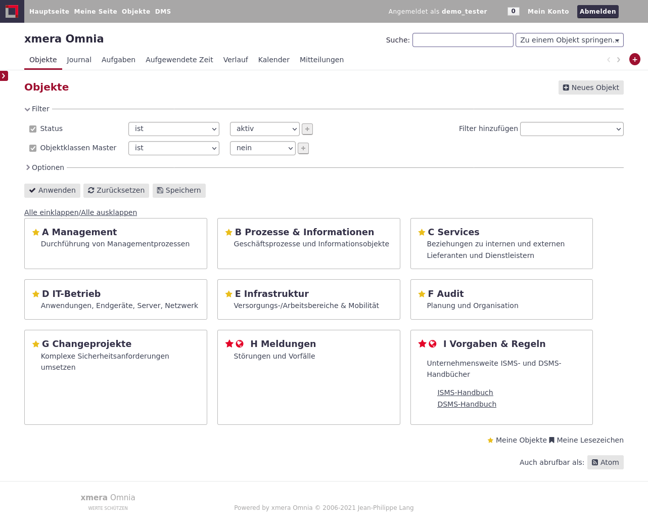Screen dimensions: 648x522
Task: Toggle the Objektklassen Master filter checkbox
Action: [x=33, y=148]
